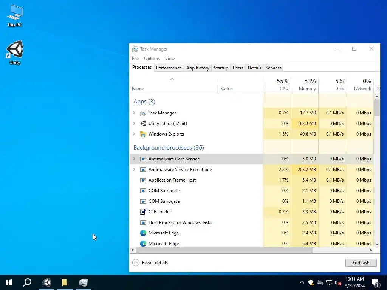
Task: Click the Background processes (36) heading
Action: click(x=169, y=148)
